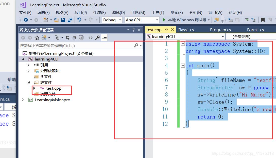Screen dimensions: 276x158
Task: Click line 12 closing brace in editor
Action: (x=187, y=124)
